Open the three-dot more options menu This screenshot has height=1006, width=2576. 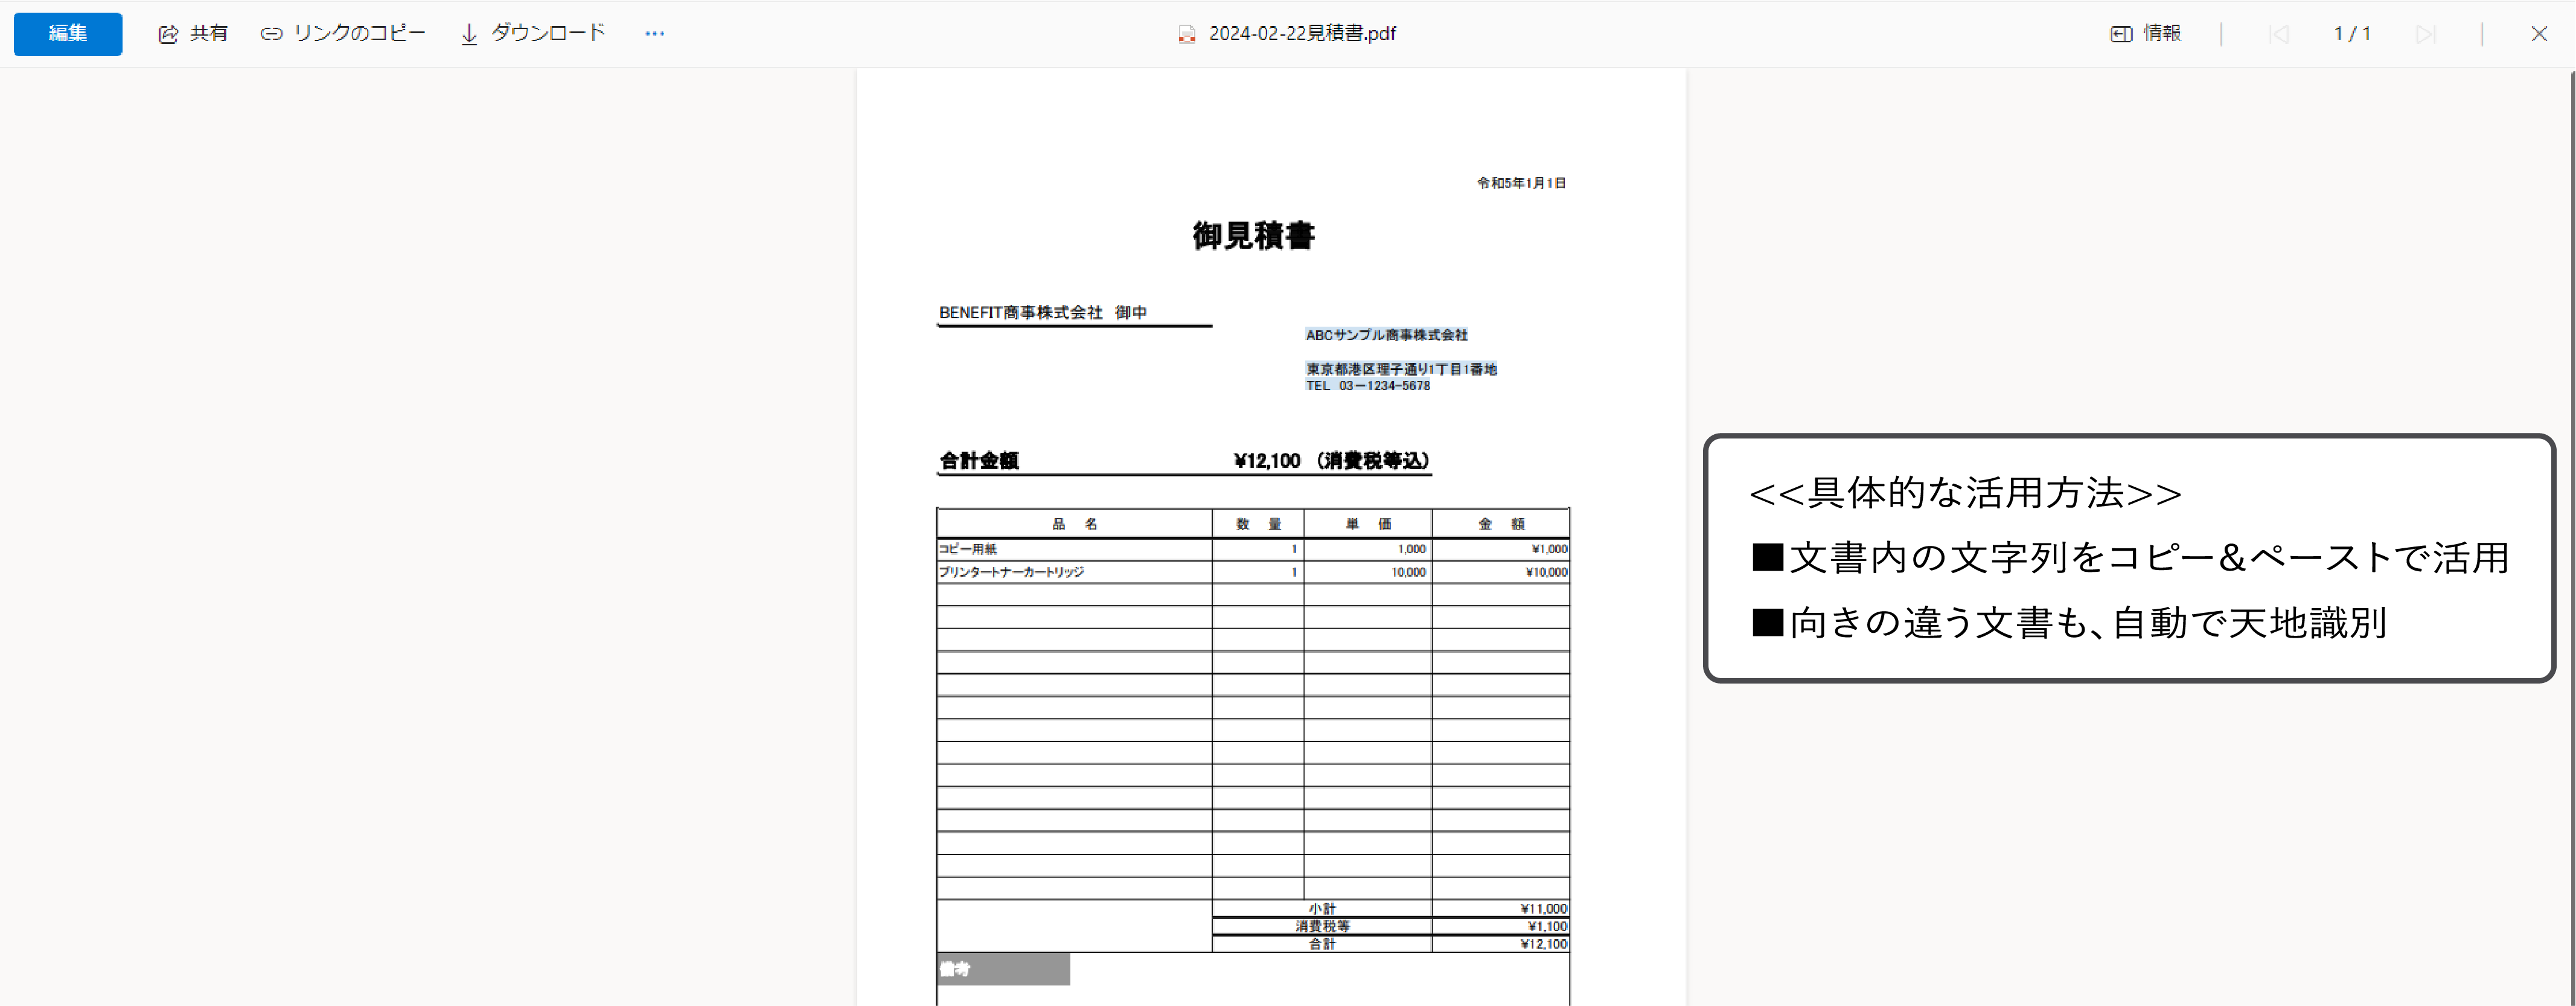tap(654, 33)
